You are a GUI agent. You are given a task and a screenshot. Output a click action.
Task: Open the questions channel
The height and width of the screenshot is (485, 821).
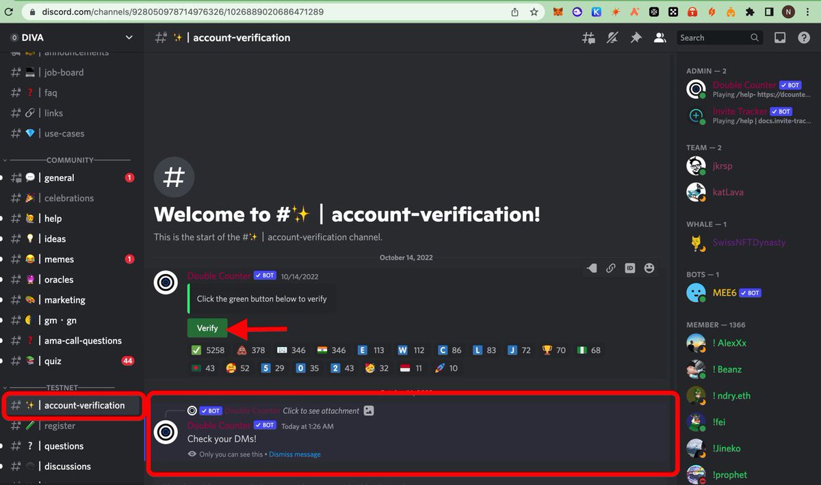click(71, 446)
